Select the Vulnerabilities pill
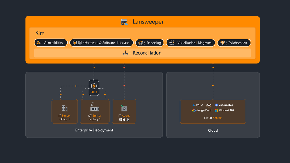290x163 pixels. [51, 43]
